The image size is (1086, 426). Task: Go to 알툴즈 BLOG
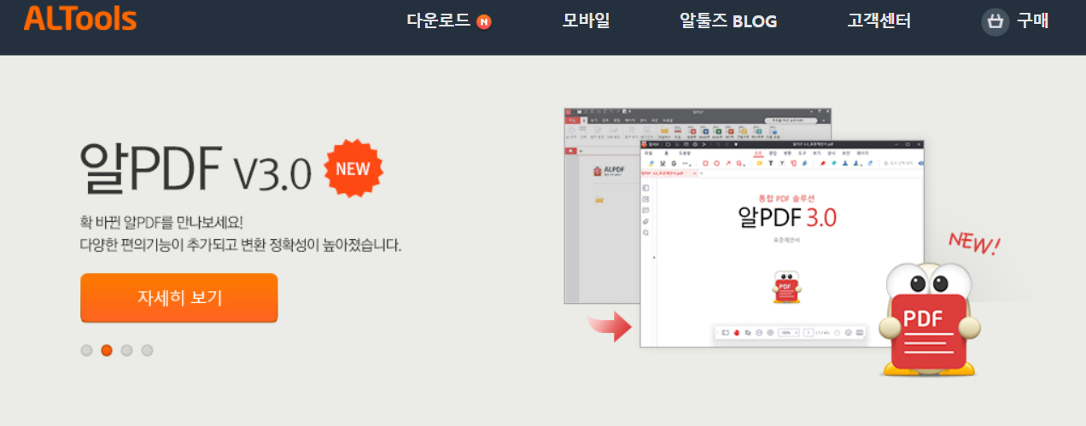(728, 20)
